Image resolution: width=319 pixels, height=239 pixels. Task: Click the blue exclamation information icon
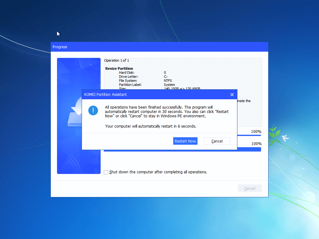93,110
